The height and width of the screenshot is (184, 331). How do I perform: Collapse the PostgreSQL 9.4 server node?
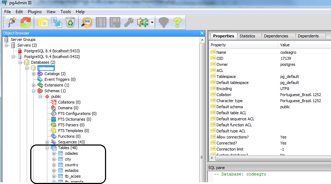pyautogui.click(x=13, y=57)
